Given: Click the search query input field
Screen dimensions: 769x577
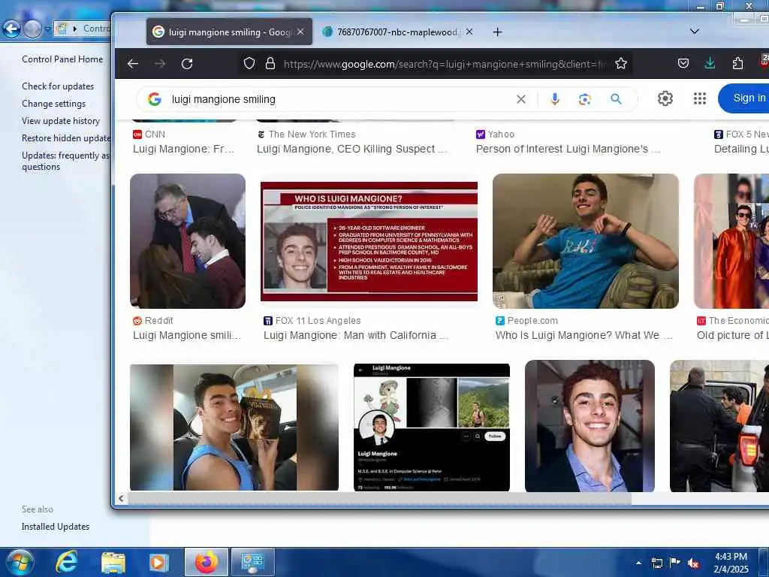Looking at the screenshot, I should (339, 99).
